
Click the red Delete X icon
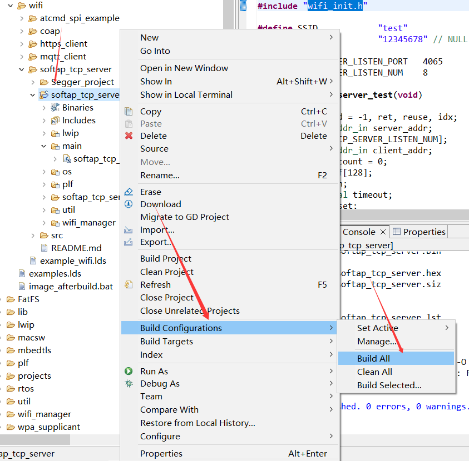pyautogui.click(x=129, y=136)
